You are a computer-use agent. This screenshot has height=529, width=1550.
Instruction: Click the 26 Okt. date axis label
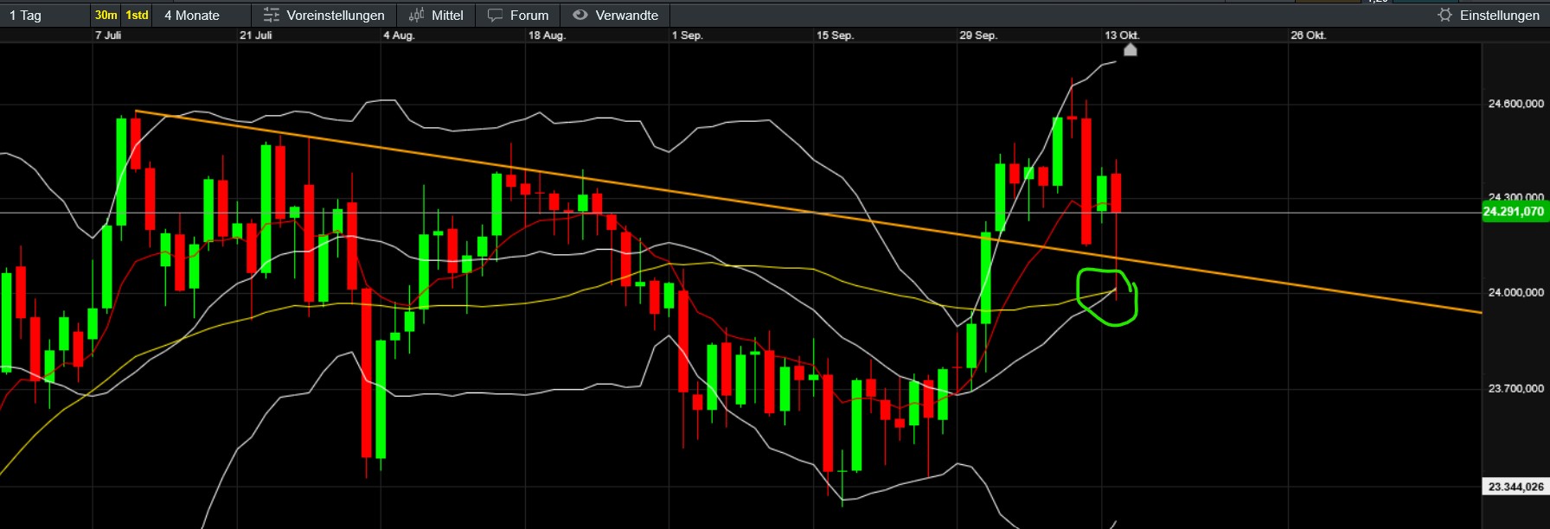1308,35
